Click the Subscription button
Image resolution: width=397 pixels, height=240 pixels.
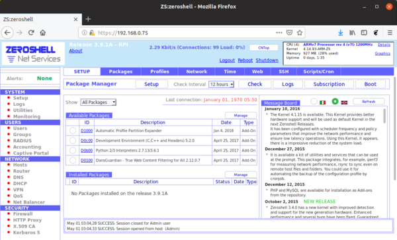point(329,84)
